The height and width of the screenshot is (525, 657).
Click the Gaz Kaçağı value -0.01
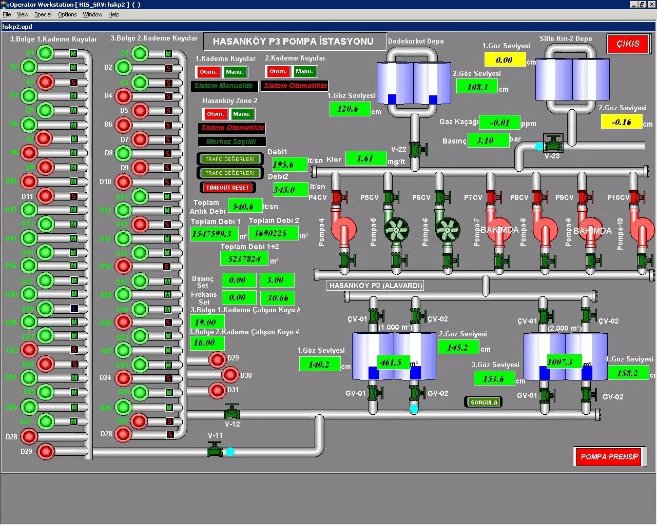pyautogui.click(x=500, y=123)
